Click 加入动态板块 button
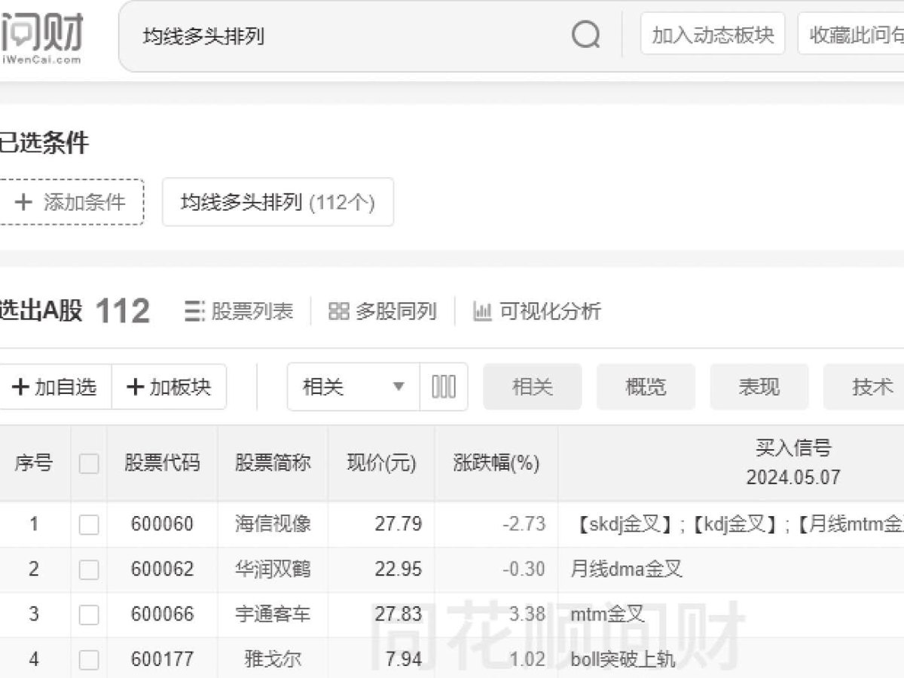The image size is (904, 678). pyautogui.click(x=713, y=35)
